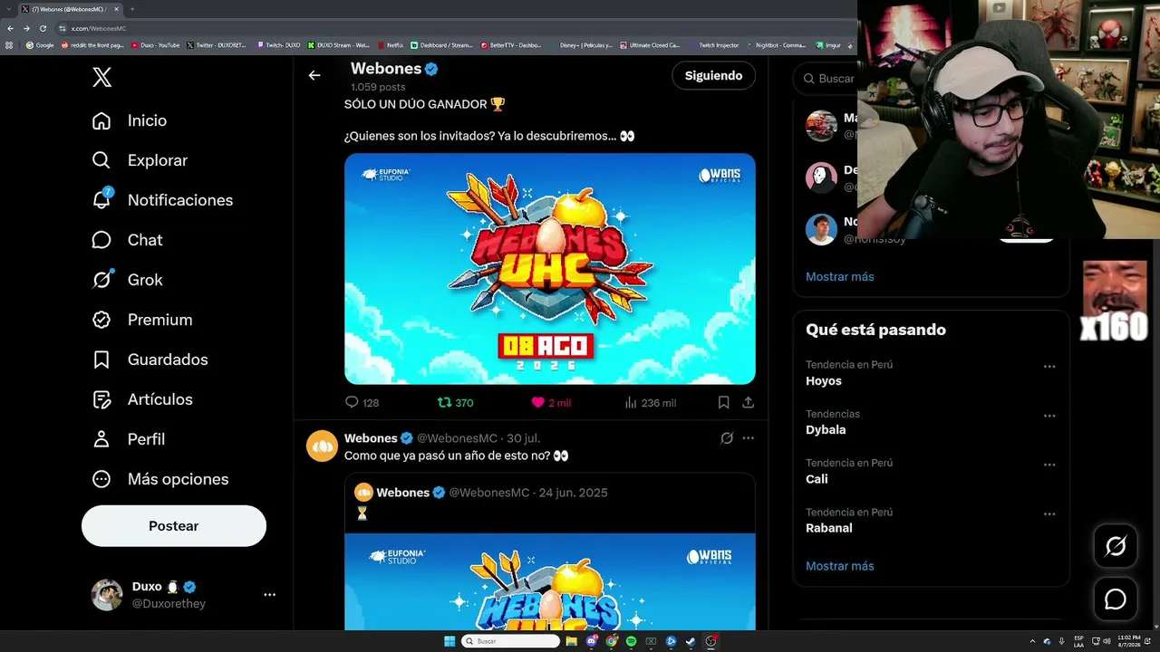Open the Duxo account avatar
1160x652 pixels.
tap(107, 595)
